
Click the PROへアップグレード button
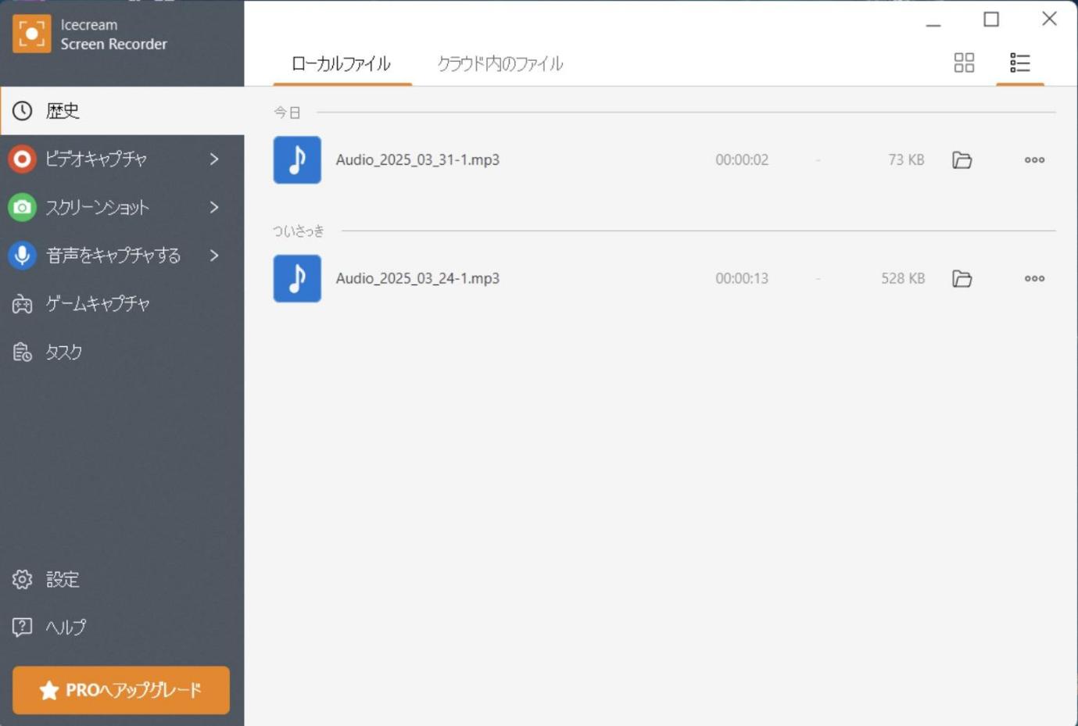coord(121,690)
